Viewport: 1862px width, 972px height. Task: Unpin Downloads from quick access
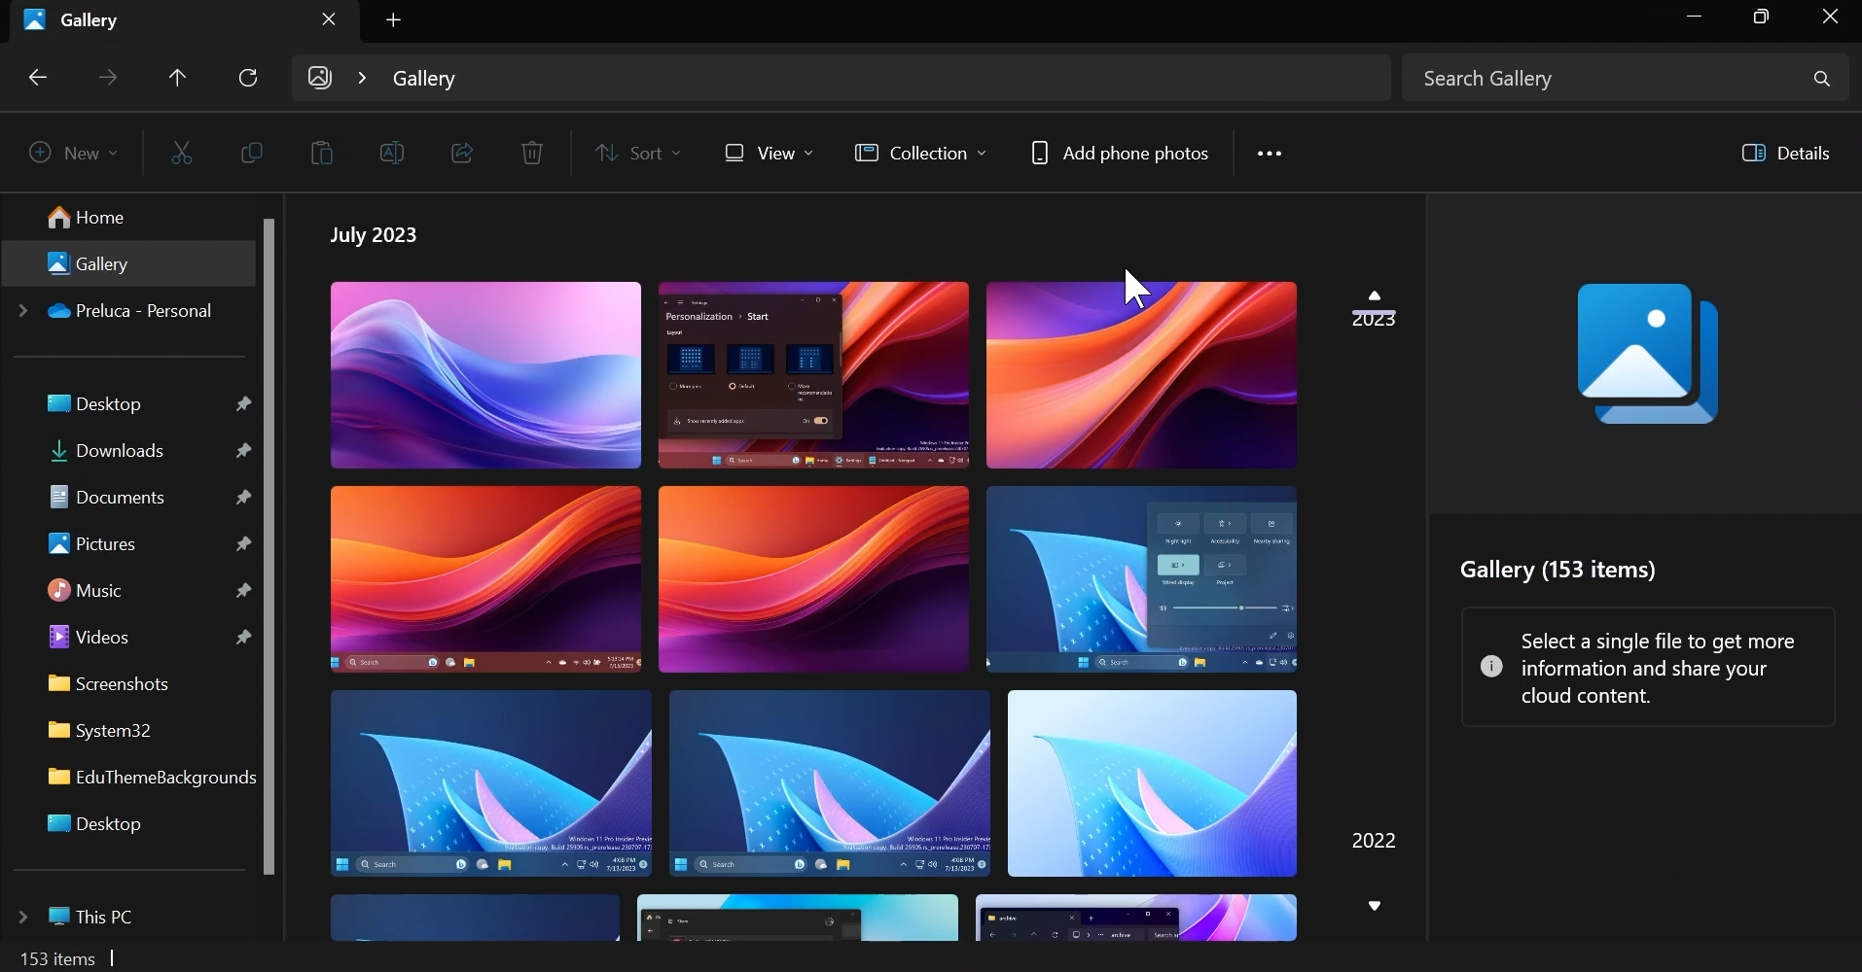(243, 450)
